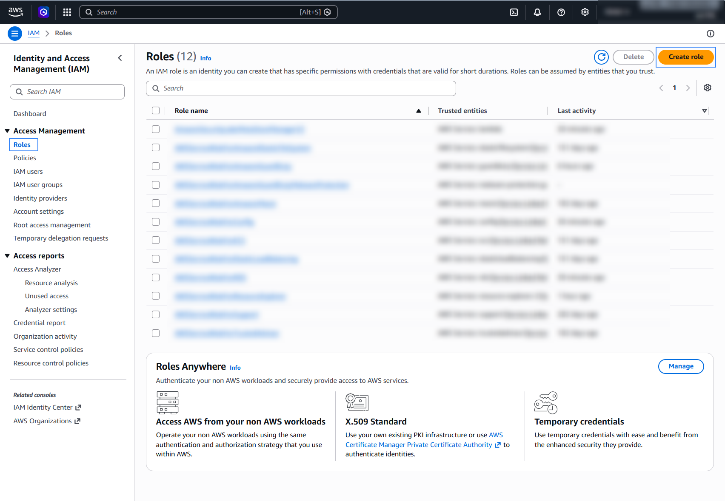Open AWS Organizations external link
This screenshot has height=501, width=725.
pos(47,421)
